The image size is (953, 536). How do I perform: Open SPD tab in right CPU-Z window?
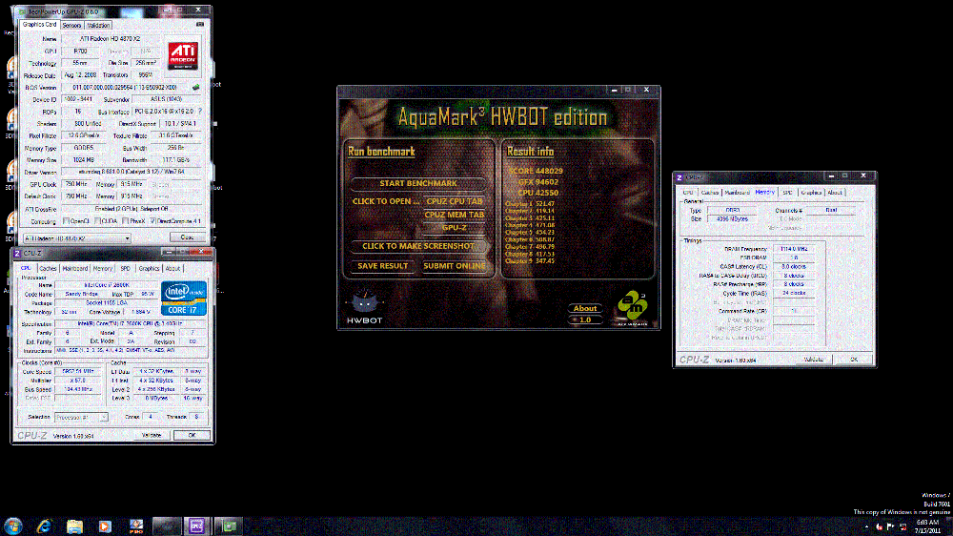coord(788,193)
